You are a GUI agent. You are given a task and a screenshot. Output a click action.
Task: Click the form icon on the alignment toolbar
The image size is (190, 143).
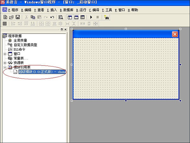[5, 24]
